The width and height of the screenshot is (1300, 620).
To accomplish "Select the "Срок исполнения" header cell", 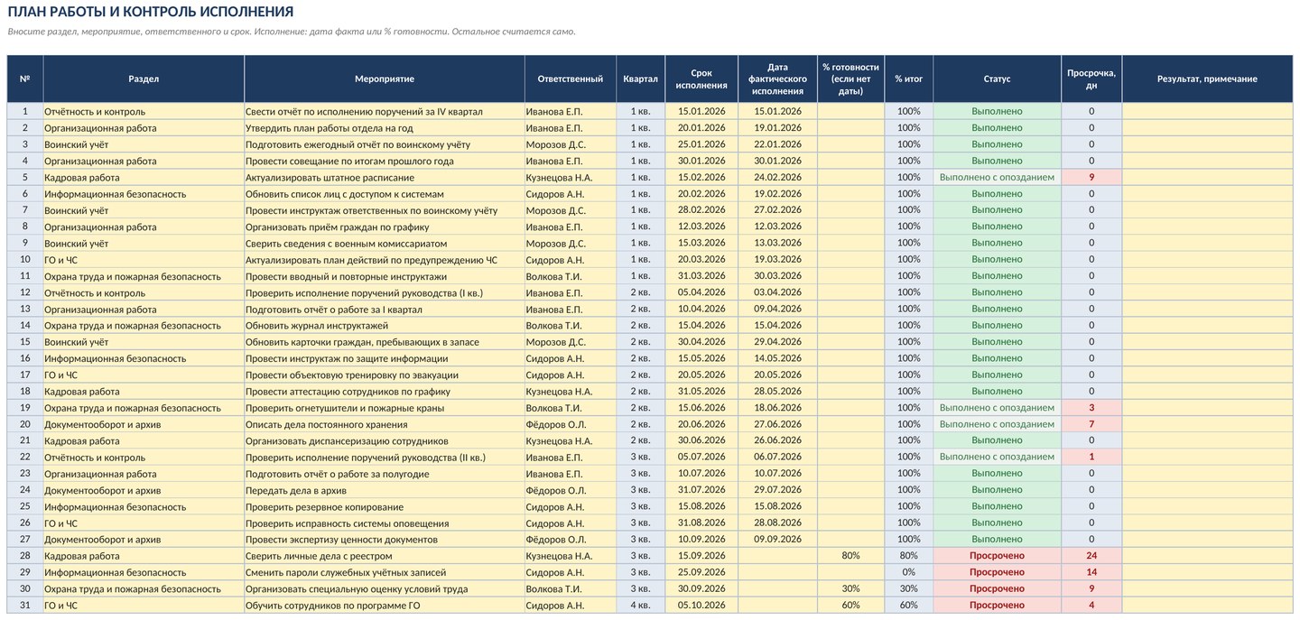I will click(x=701, y=79).
